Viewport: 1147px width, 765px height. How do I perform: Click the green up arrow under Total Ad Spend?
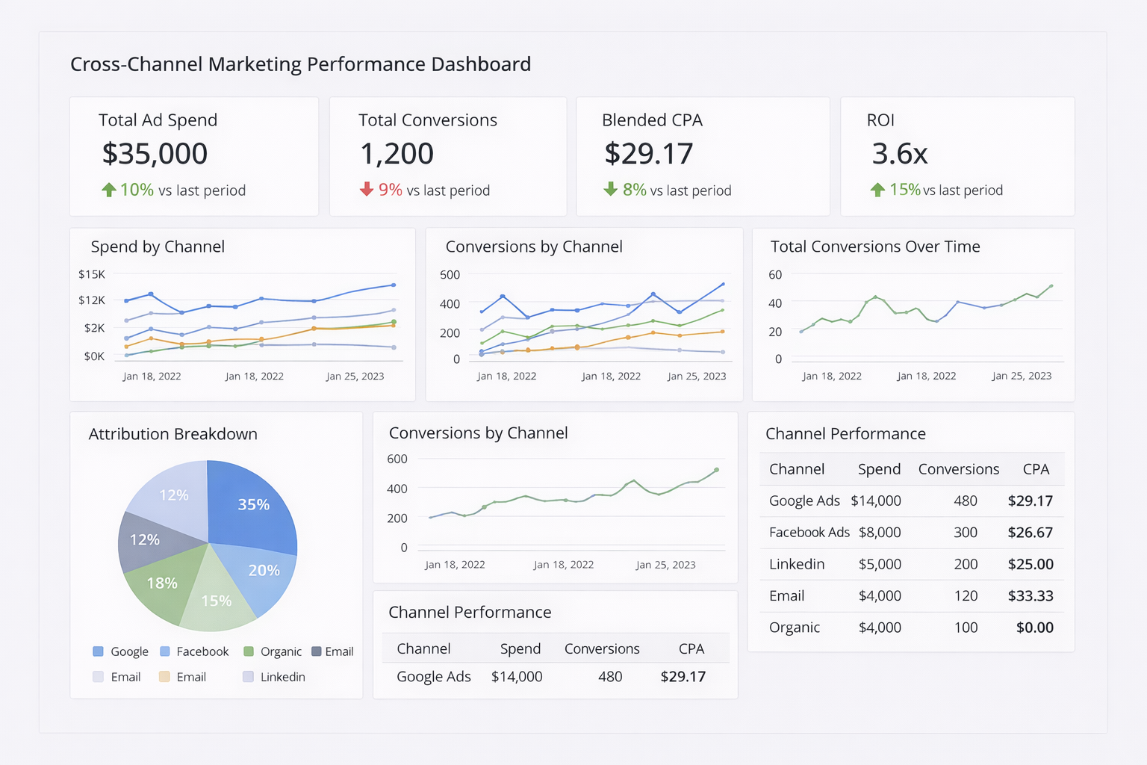109,190
